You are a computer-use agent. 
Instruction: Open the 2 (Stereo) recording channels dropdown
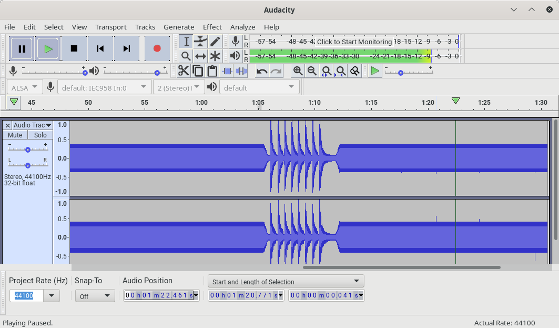(x=179, y=87)
